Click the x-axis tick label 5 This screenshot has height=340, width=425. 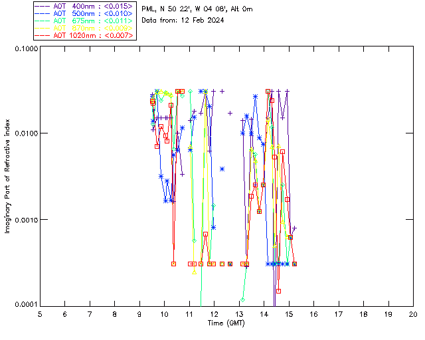point(40,315)
